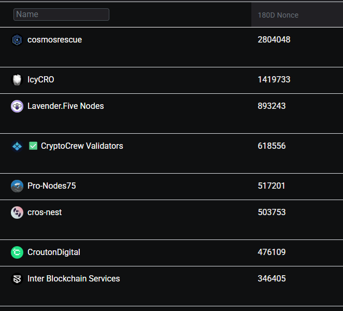Click the Inter Blockchain Services logo

pyautogui.click(x=17, y=279)
